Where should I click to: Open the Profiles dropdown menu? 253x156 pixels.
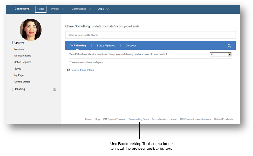58,9
